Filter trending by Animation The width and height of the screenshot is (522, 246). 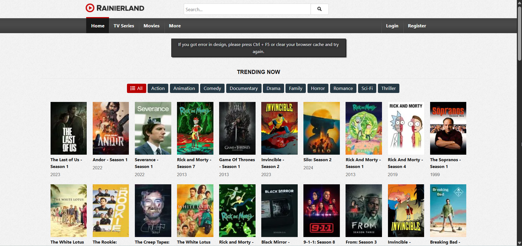pos(184,88)
